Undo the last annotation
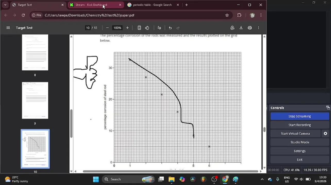The image size is (331, 185). [x=170, y=28]
